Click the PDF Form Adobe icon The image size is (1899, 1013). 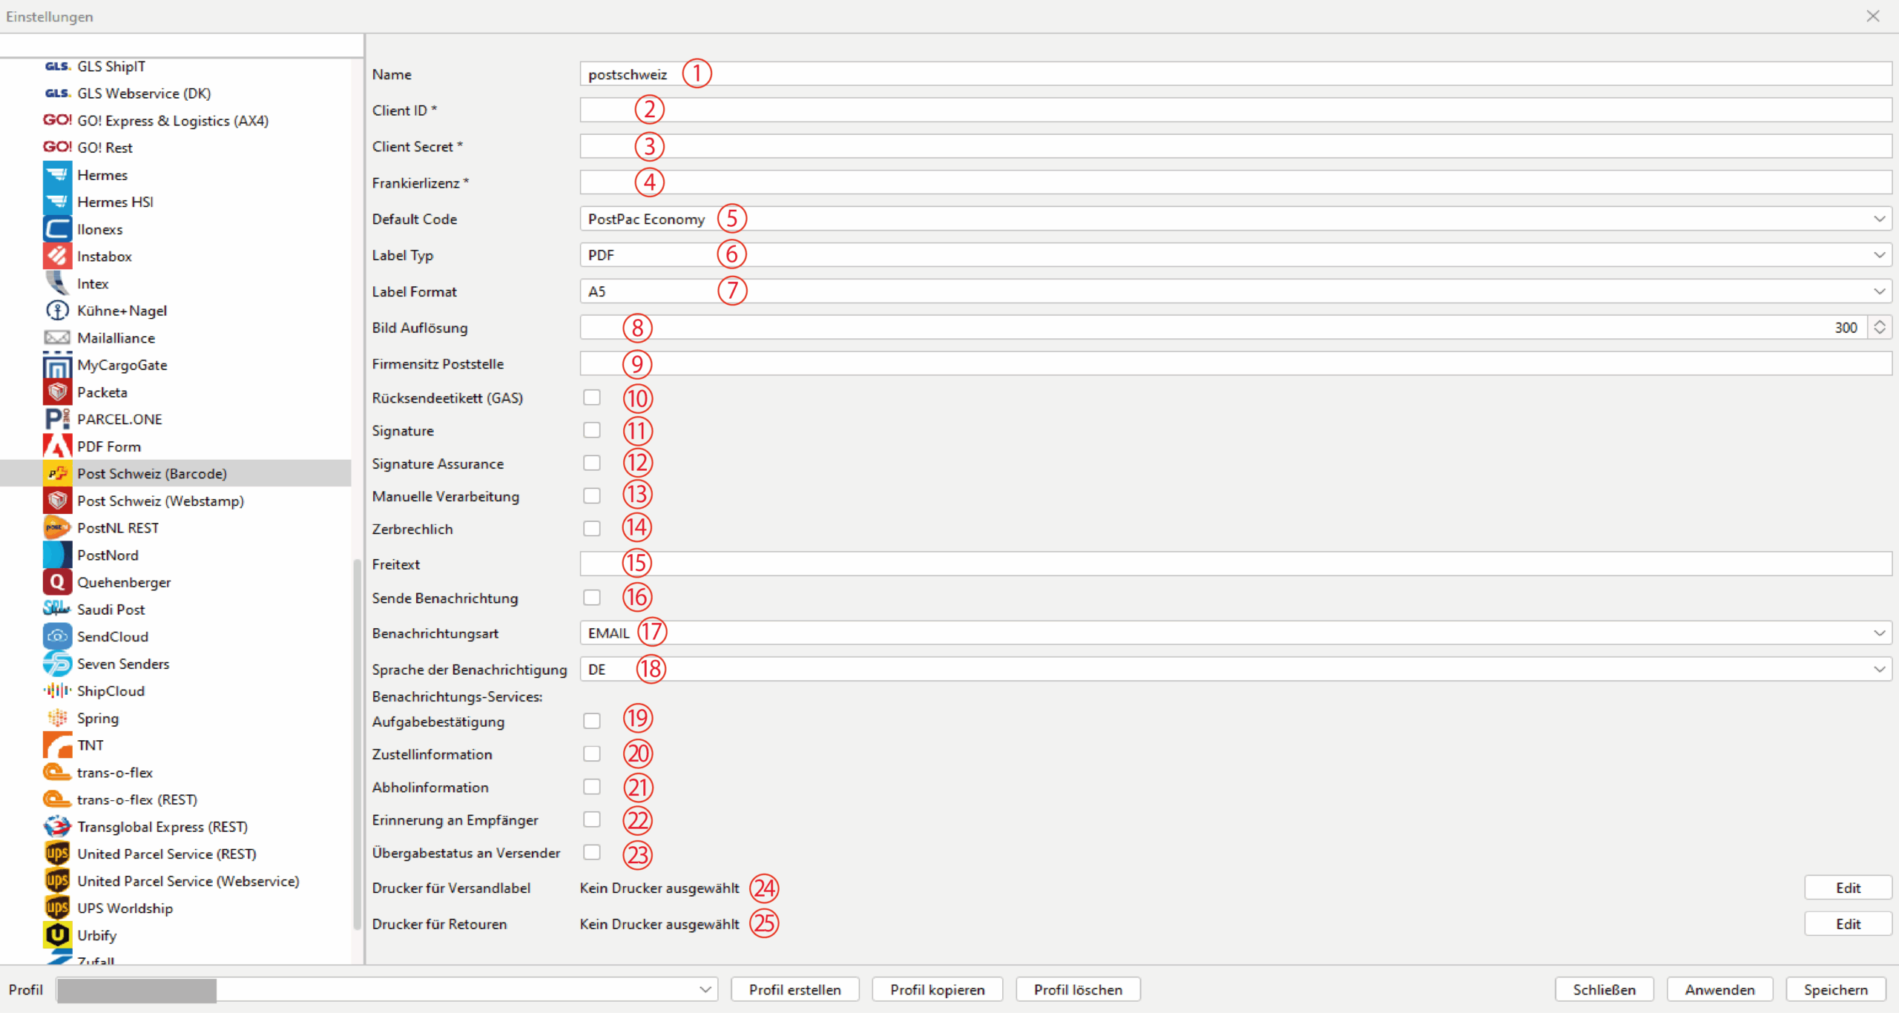pos(57,446)
